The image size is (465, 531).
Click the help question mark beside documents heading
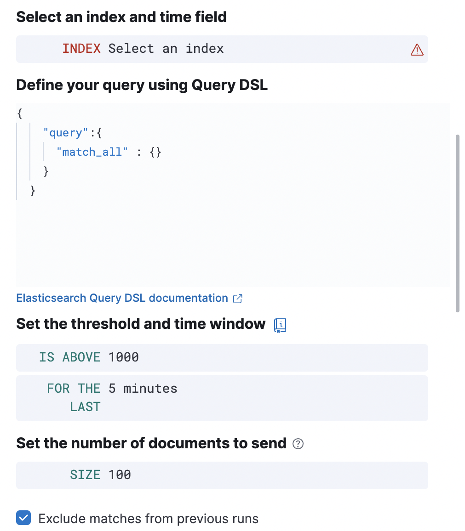(298, 444)
